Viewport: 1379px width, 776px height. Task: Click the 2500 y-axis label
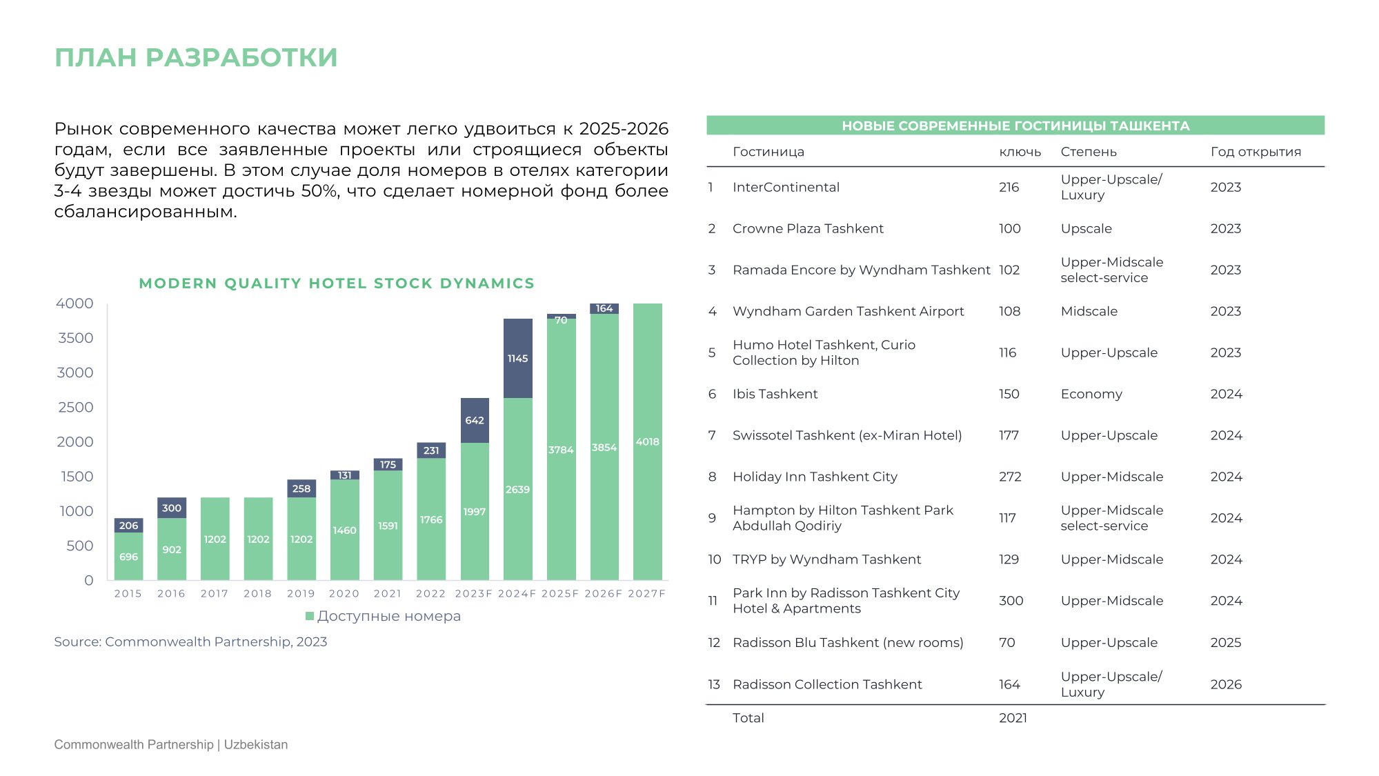click(76, 407)
